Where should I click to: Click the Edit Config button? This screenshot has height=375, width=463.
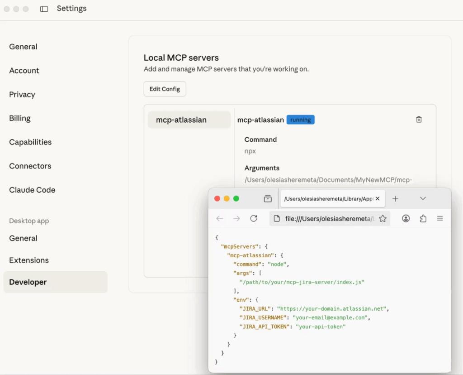(x=165, y=89)
